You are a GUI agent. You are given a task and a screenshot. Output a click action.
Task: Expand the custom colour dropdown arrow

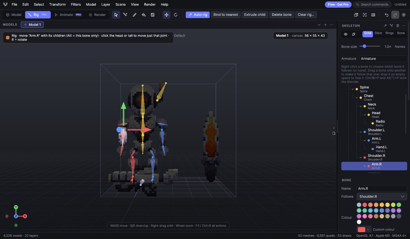[368, 230]
